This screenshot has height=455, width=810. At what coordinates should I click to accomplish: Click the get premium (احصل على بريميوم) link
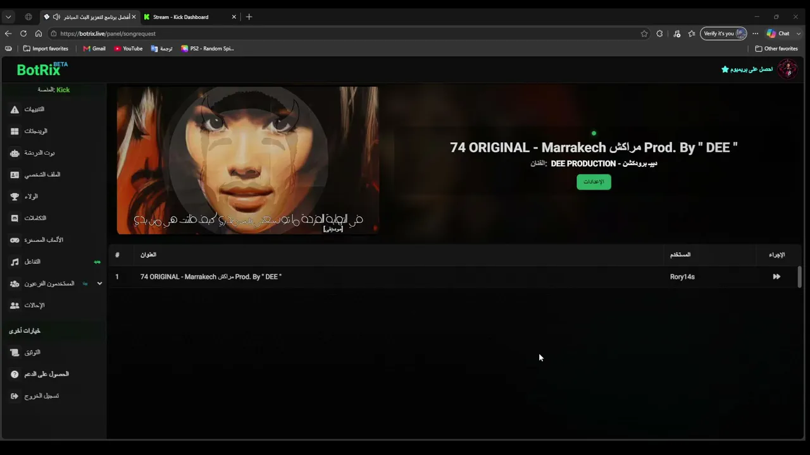(747, 69)
